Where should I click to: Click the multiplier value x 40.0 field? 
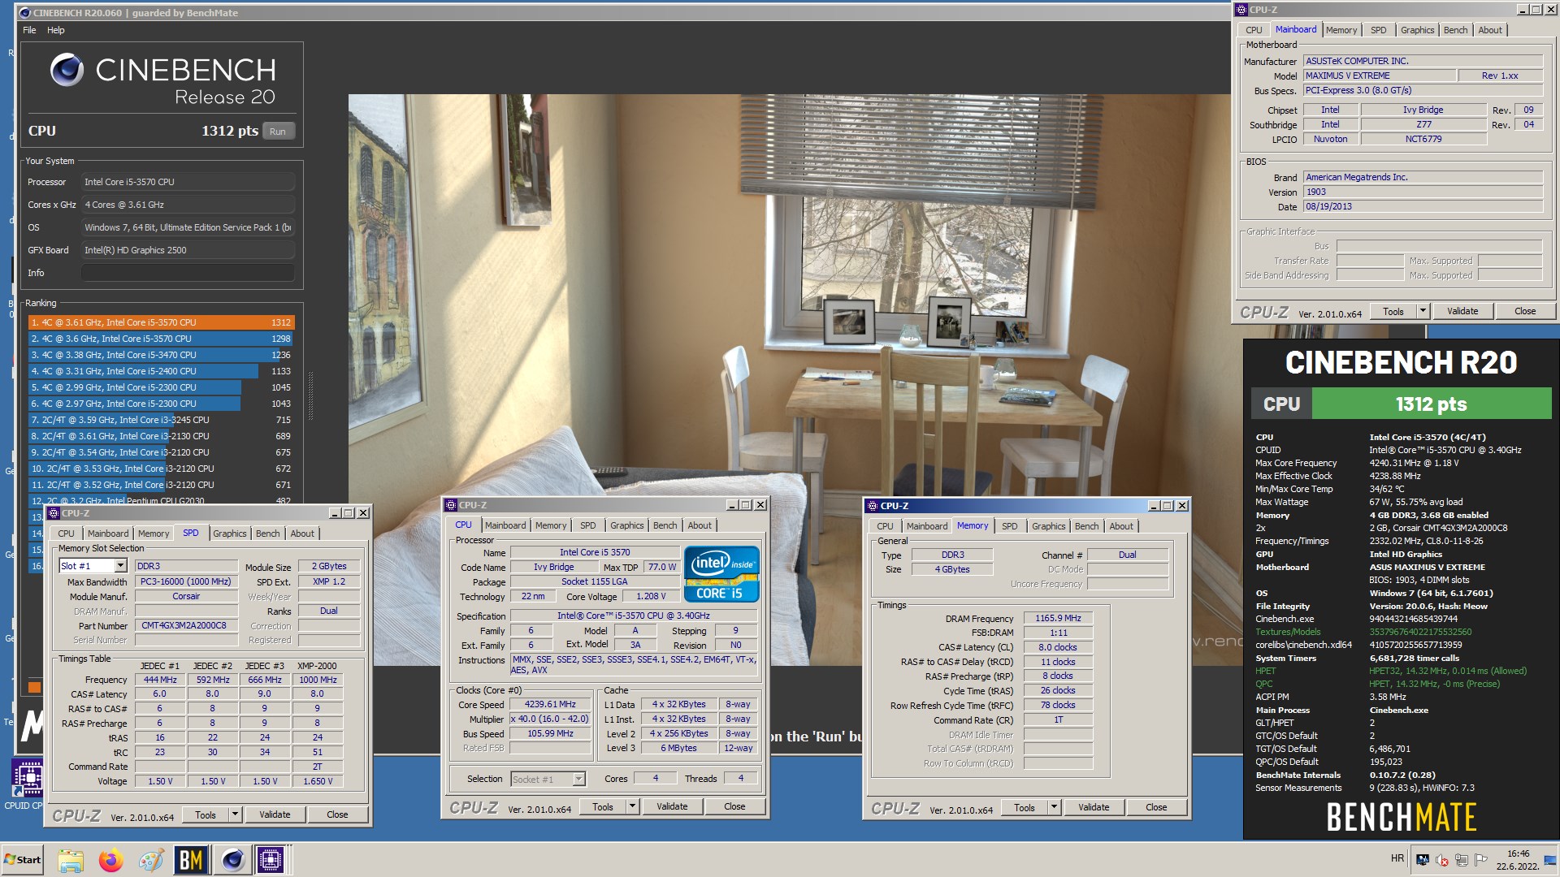coord(550,719)
